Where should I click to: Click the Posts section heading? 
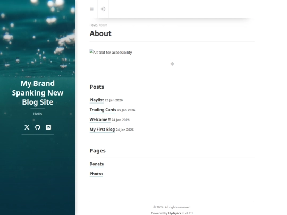click(x=97, y=87)
